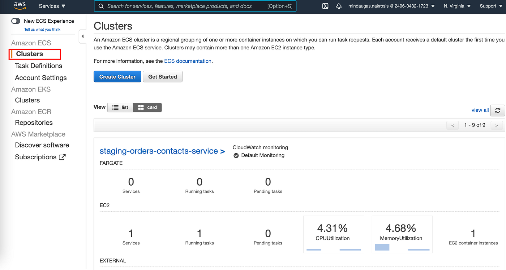Open the Support dropdown menu
The width and height of the screenshot is (506, 270).
[490, 6]
